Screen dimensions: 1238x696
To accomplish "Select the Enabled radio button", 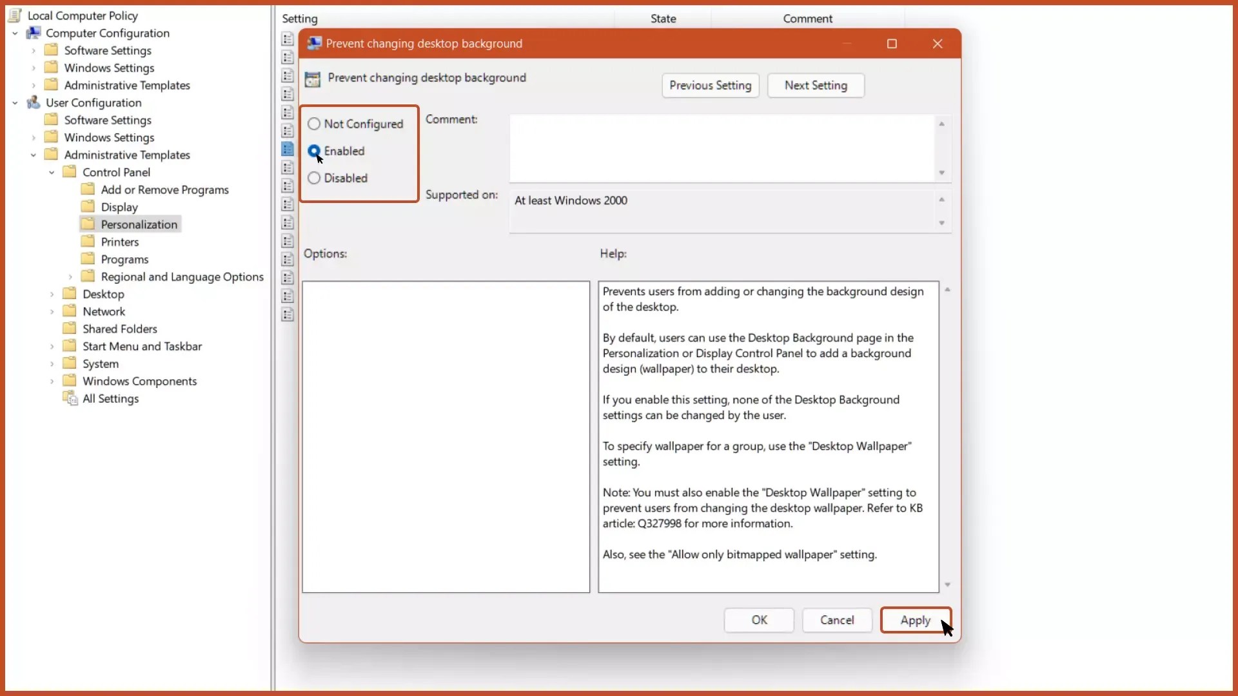I will (x=314, y=151).
